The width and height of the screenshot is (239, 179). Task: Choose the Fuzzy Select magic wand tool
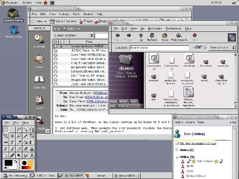coord(25,130)
